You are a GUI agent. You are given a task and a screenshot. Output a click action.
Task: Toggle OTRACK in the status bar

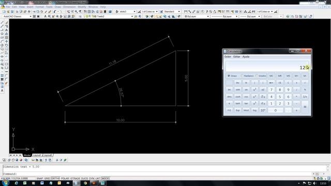[x=75, y=178]
